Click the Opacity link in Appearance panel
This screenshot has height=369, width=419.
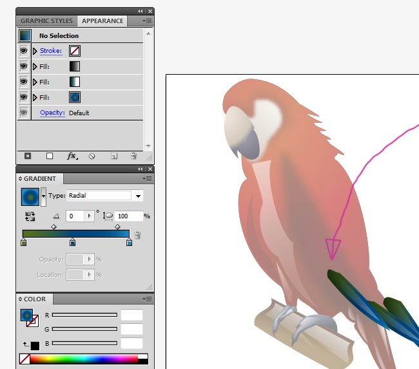[52, 113]
